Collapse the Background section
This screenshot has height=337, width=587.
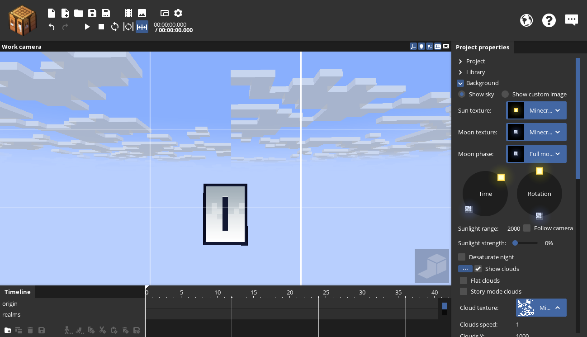click(460, 83)
